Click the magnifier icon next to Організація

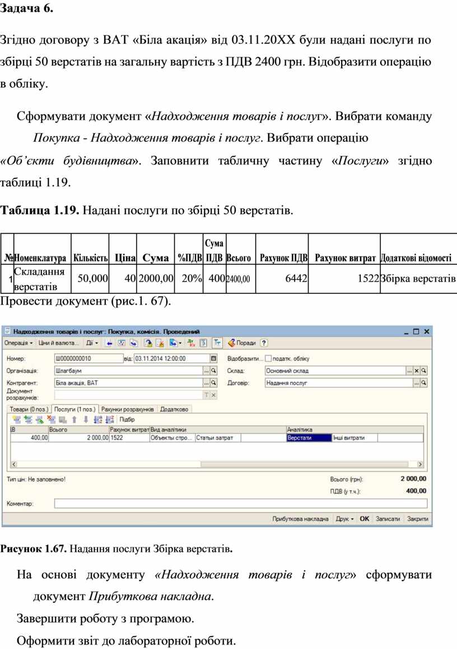[x=213, y=371]
